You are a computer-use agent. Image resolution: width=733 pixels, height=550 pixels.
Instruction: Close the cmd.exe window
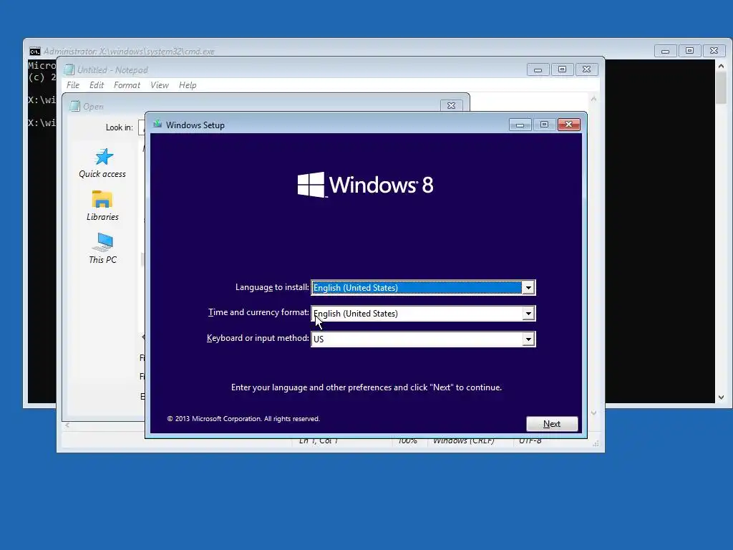pyautogui.click(x=714, y=51)
